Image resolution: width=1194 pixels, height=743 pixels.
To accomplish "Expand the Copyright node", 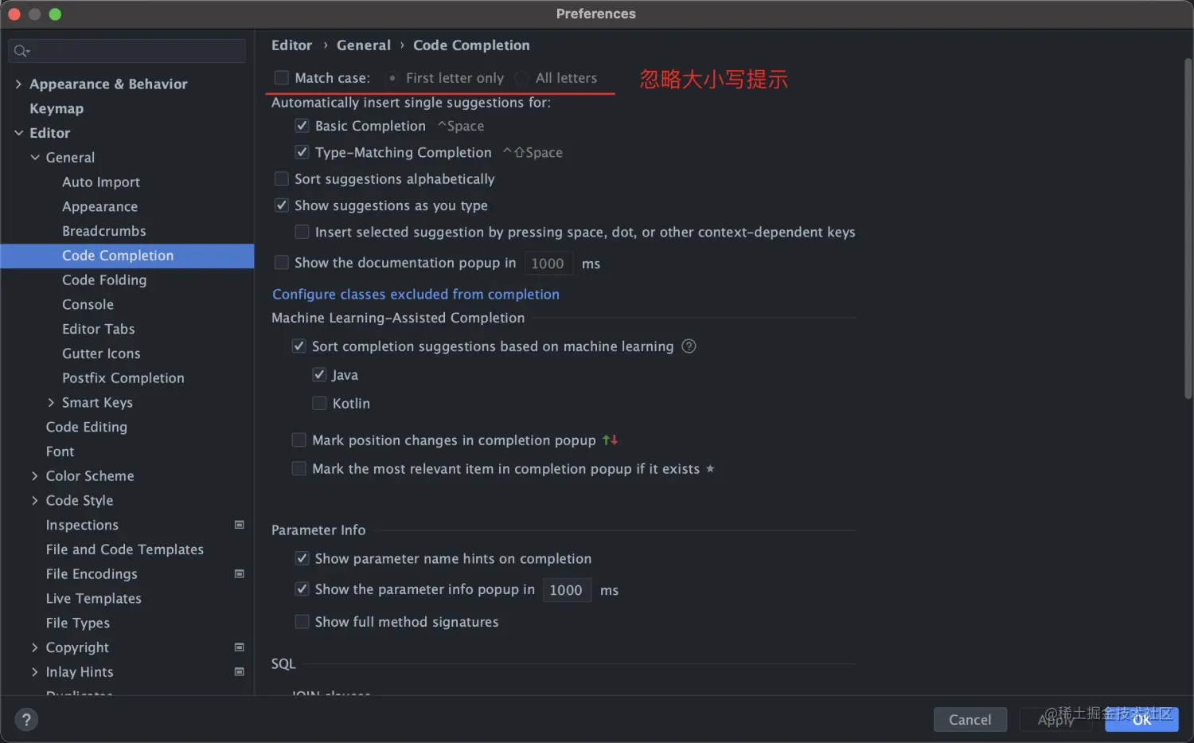I will pyautogui.click(x=35, y=647).
